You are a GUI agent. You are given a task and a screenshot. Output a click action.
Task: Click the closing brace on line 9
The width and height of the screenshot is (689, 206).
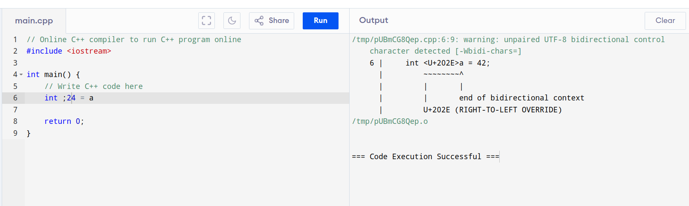click(x=29, y=133)
